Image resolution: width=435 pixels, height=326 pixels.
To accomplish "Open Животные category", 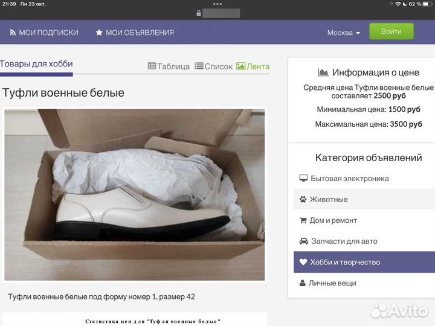I will [x=364, y=199].
